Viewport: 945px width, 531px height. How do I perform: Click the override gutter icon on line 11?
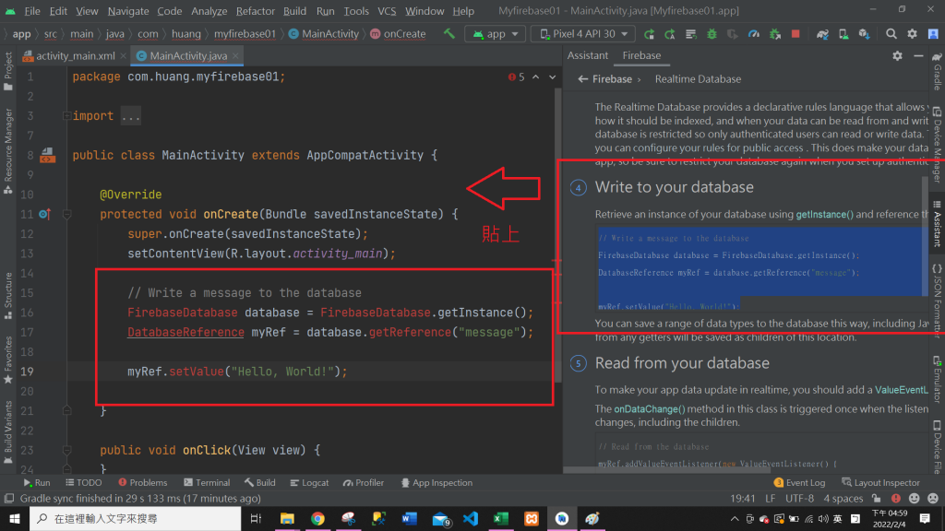(x=44, y=214)
